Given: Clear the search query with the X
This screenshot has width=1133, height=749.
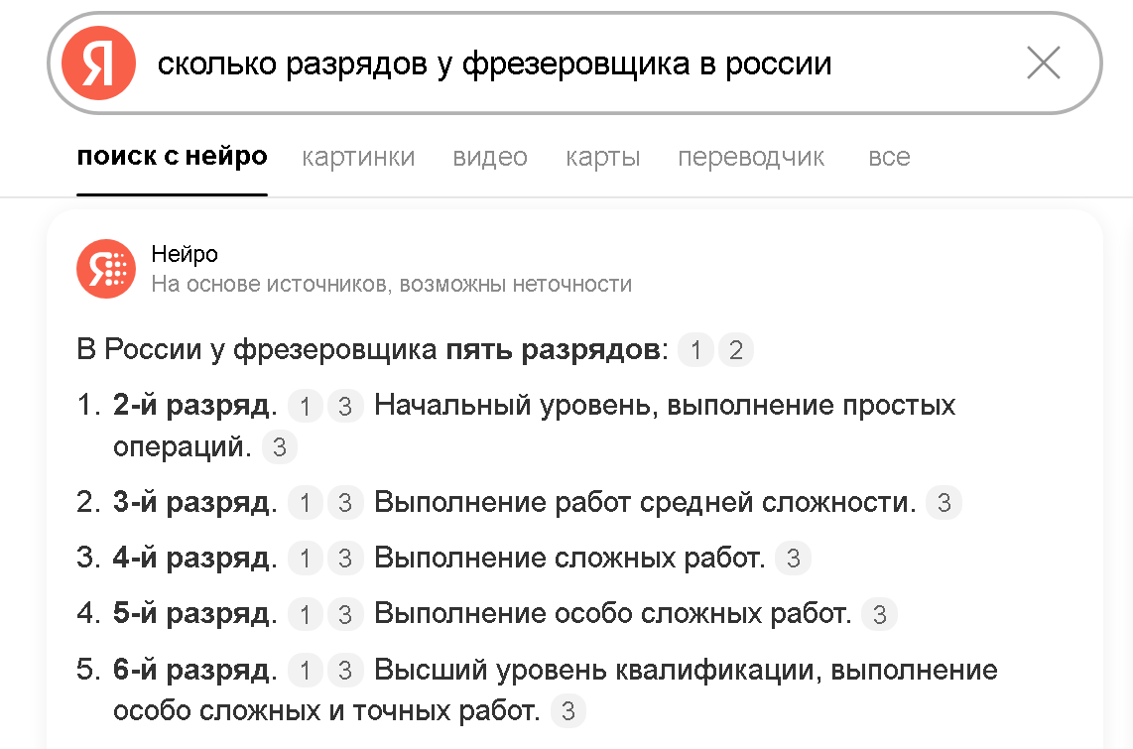Looking at the screenshot, I should 1043,63.
